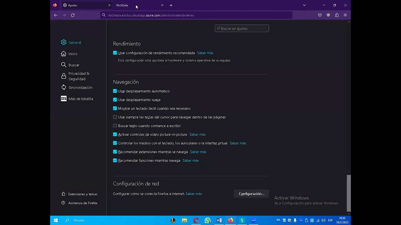Screen dimensions: 401x225
Task: Open Saber más for Recomendar extensiones
Action: coord(198,152)
